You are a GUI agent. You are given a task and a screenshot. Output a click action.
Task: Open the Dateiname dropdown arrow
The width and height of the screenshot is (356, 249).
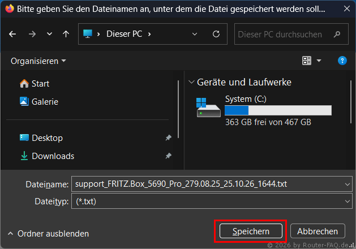tap(348, 184)
